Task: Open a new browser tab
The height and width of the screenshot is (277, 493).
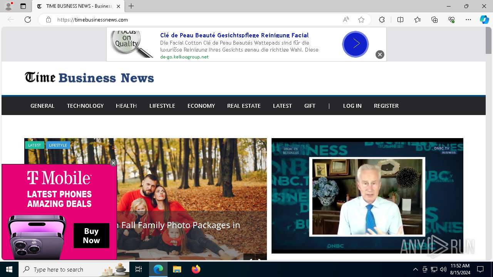Action: [x=131, y=6]
